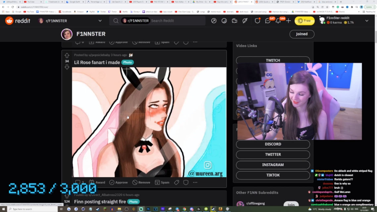The image size is (377, 212).
Task: Open the Popular feed icon in Reddit header
Action: (x=214, y=21)
